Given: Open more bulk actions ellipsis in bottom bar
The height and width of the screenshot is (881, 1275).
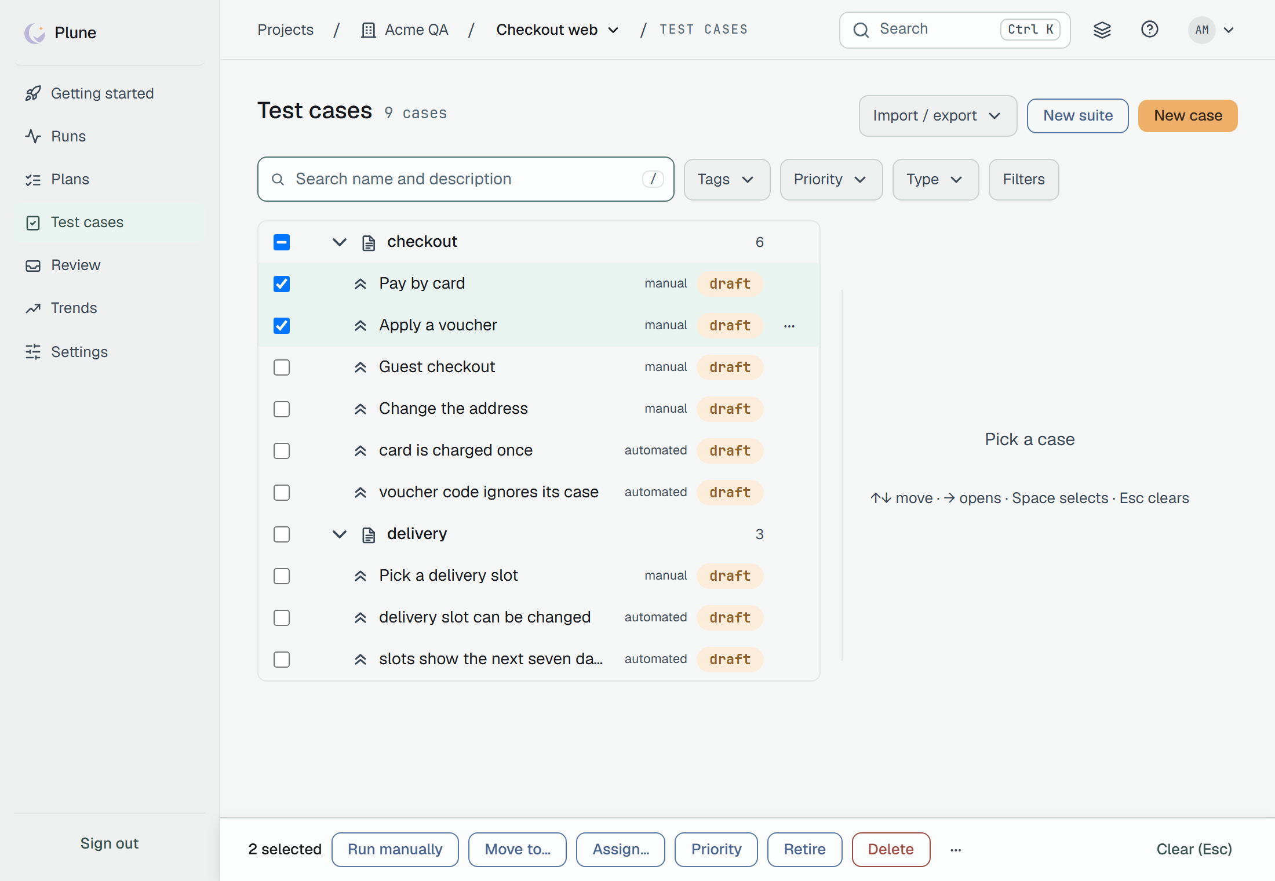Looking at the screenshot, I should click(x=956, y=850).
